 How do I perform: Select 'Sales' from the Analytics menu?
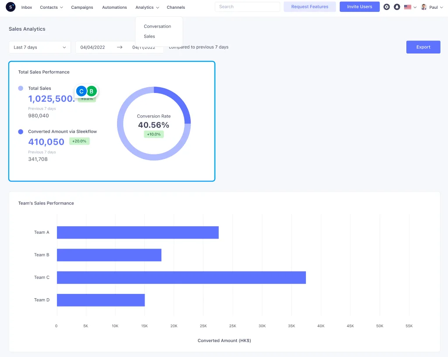(149, 36)
